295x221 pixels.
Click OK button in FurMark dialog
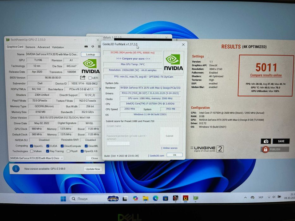(175, 155)
